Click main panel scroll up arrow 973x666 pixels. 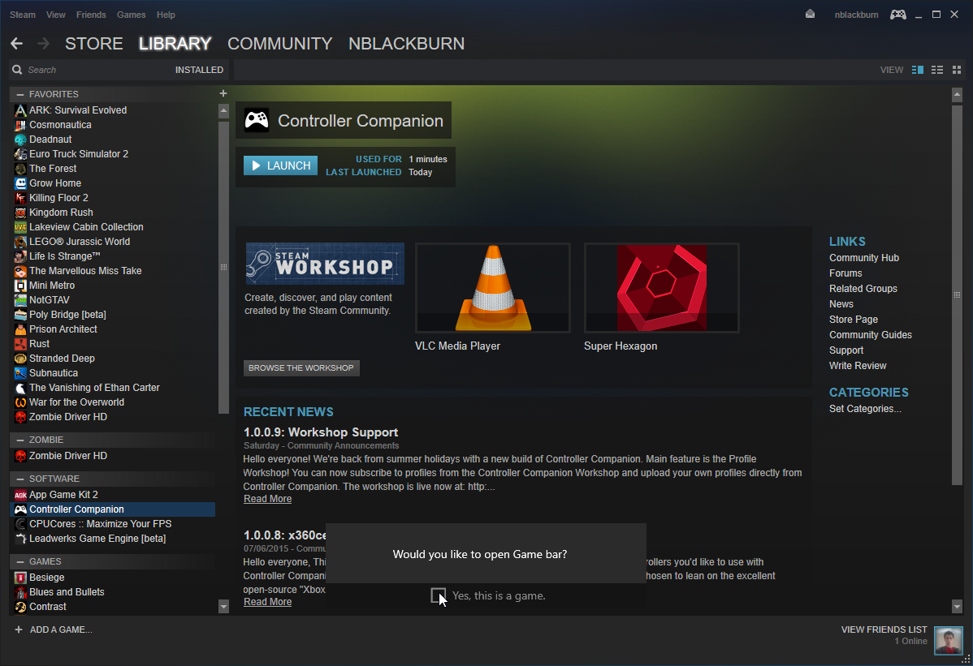click(x=957, y=95)
